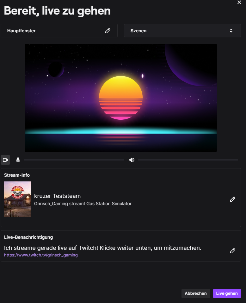
Task: Adjust the microphone volume slider
Action: click(74, 160)
